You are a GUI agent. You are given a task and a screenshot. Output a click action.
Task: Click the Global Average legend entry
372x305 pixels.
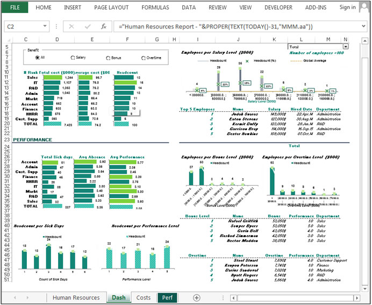point(309,61)
